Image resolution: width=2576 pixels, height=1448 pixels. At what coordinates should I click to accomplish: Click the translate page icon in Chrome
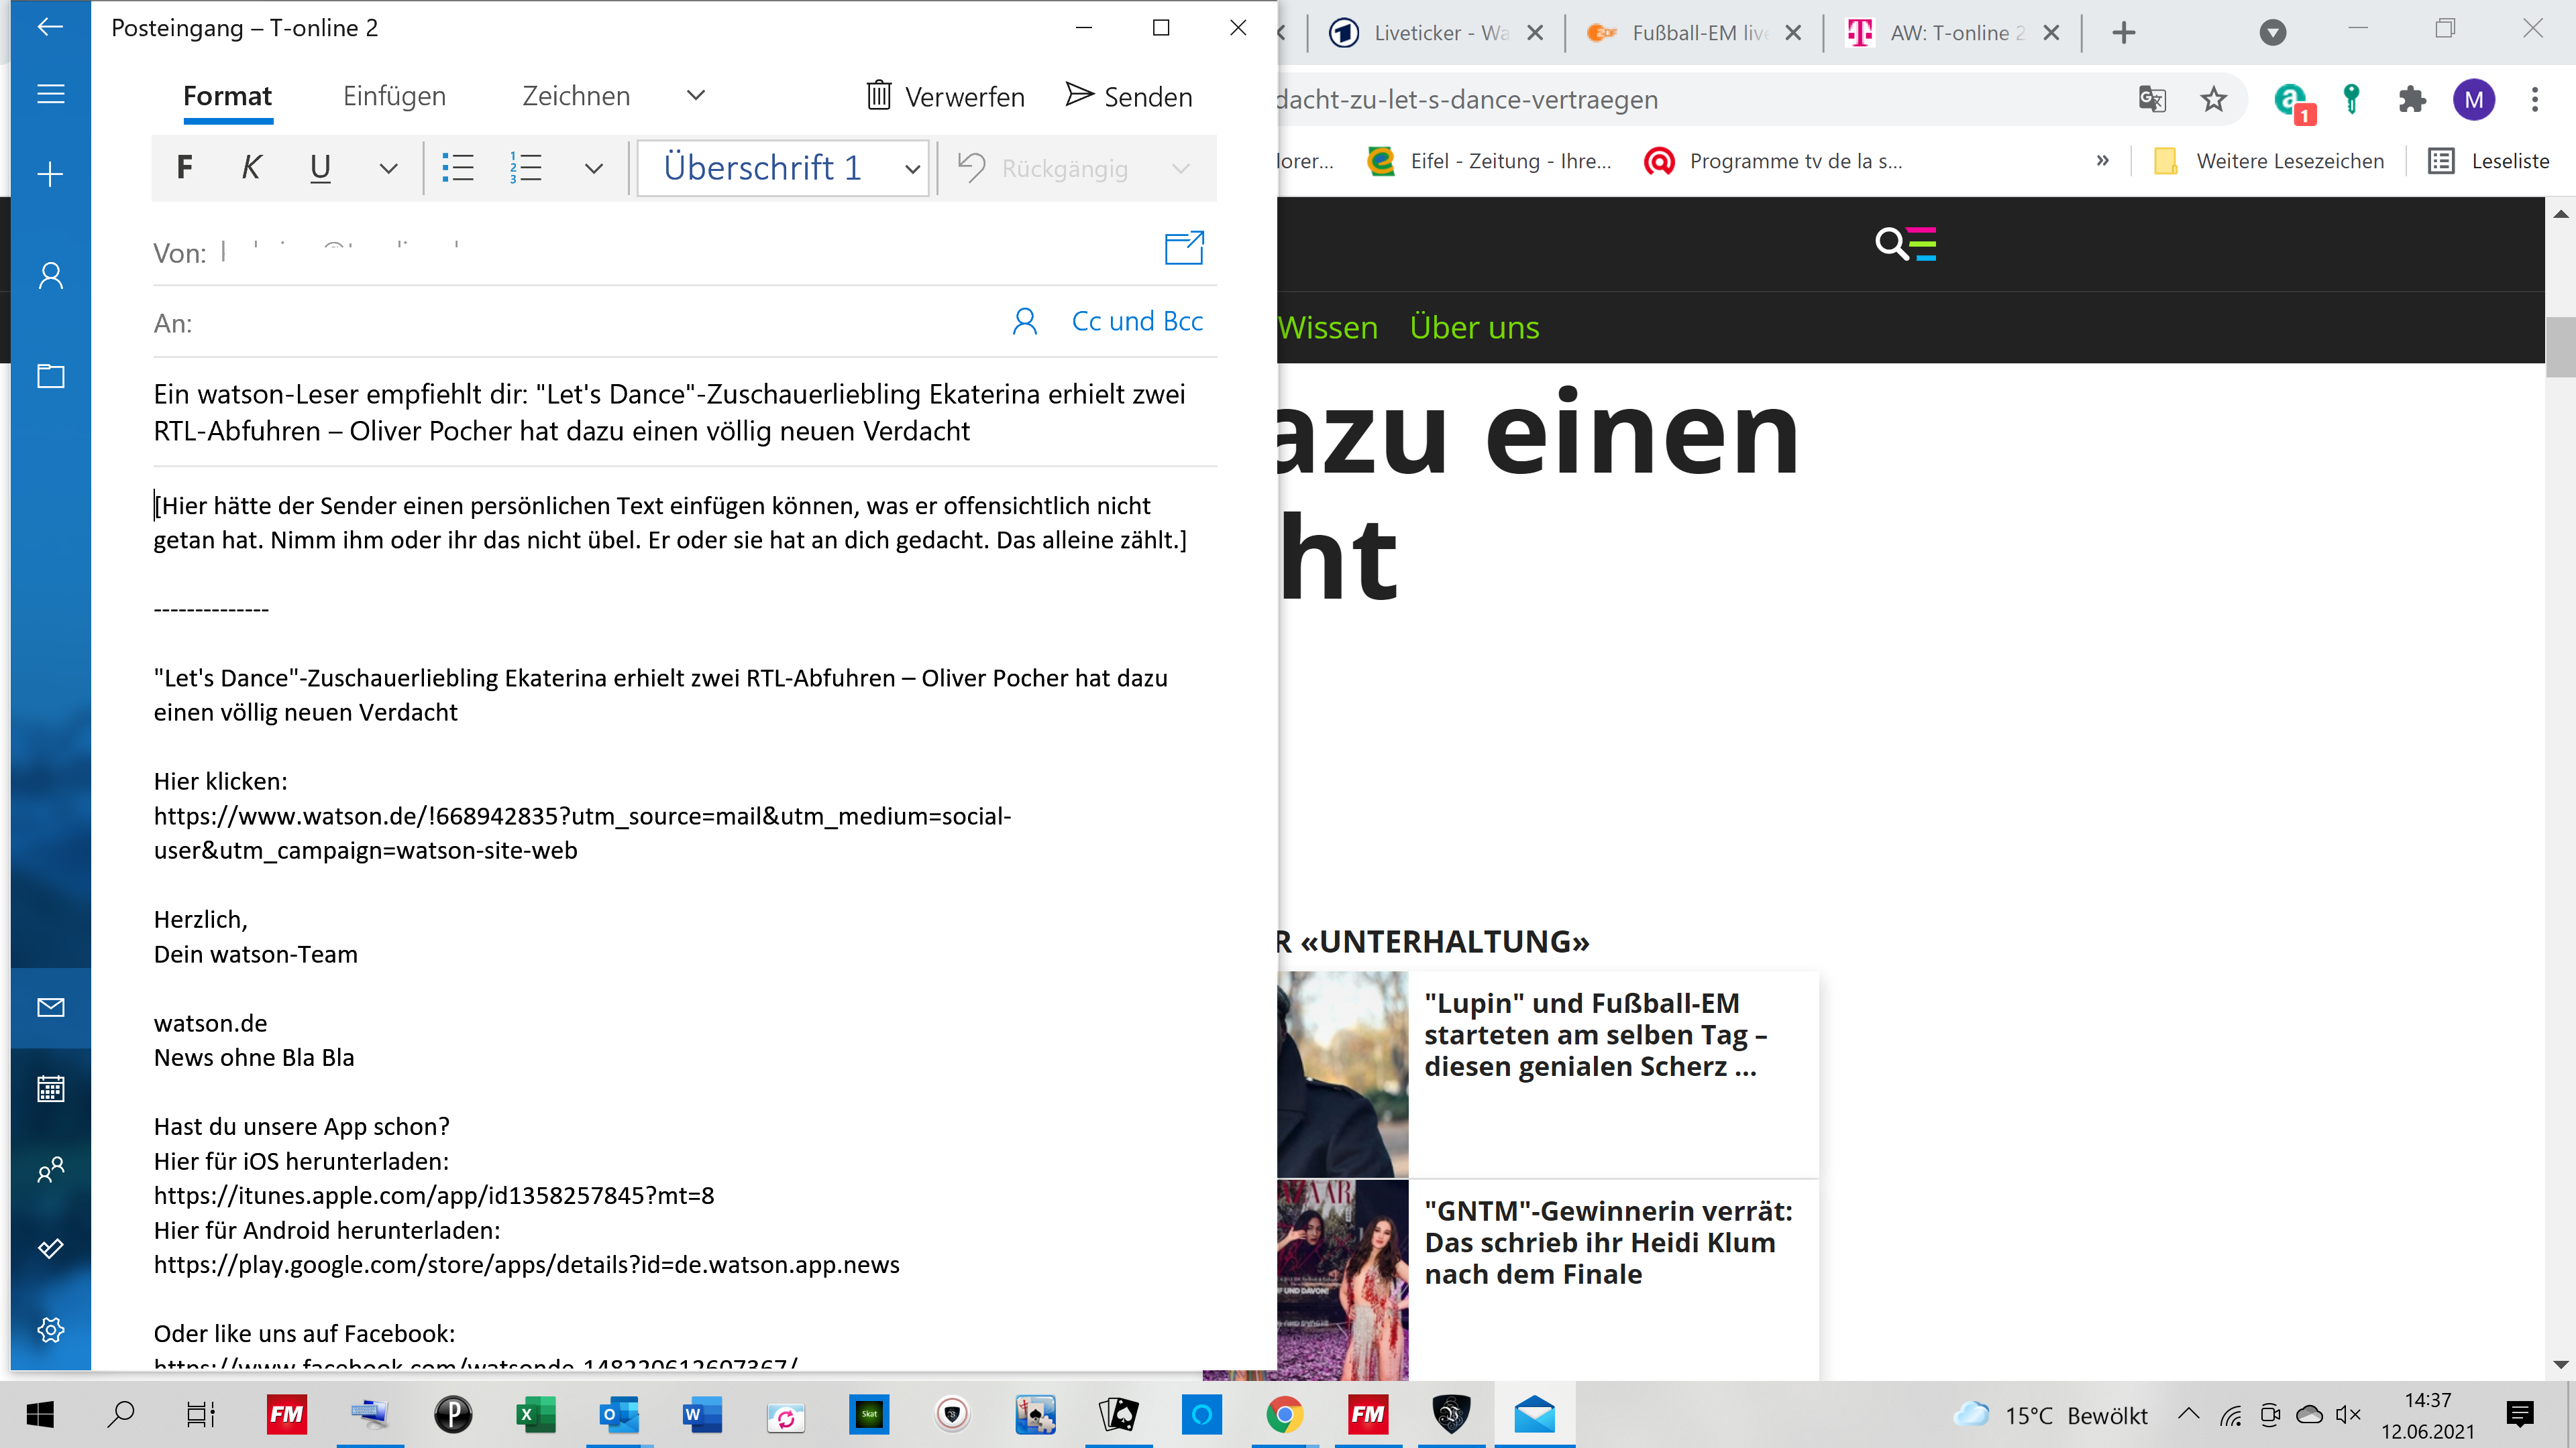(2152, 99)
